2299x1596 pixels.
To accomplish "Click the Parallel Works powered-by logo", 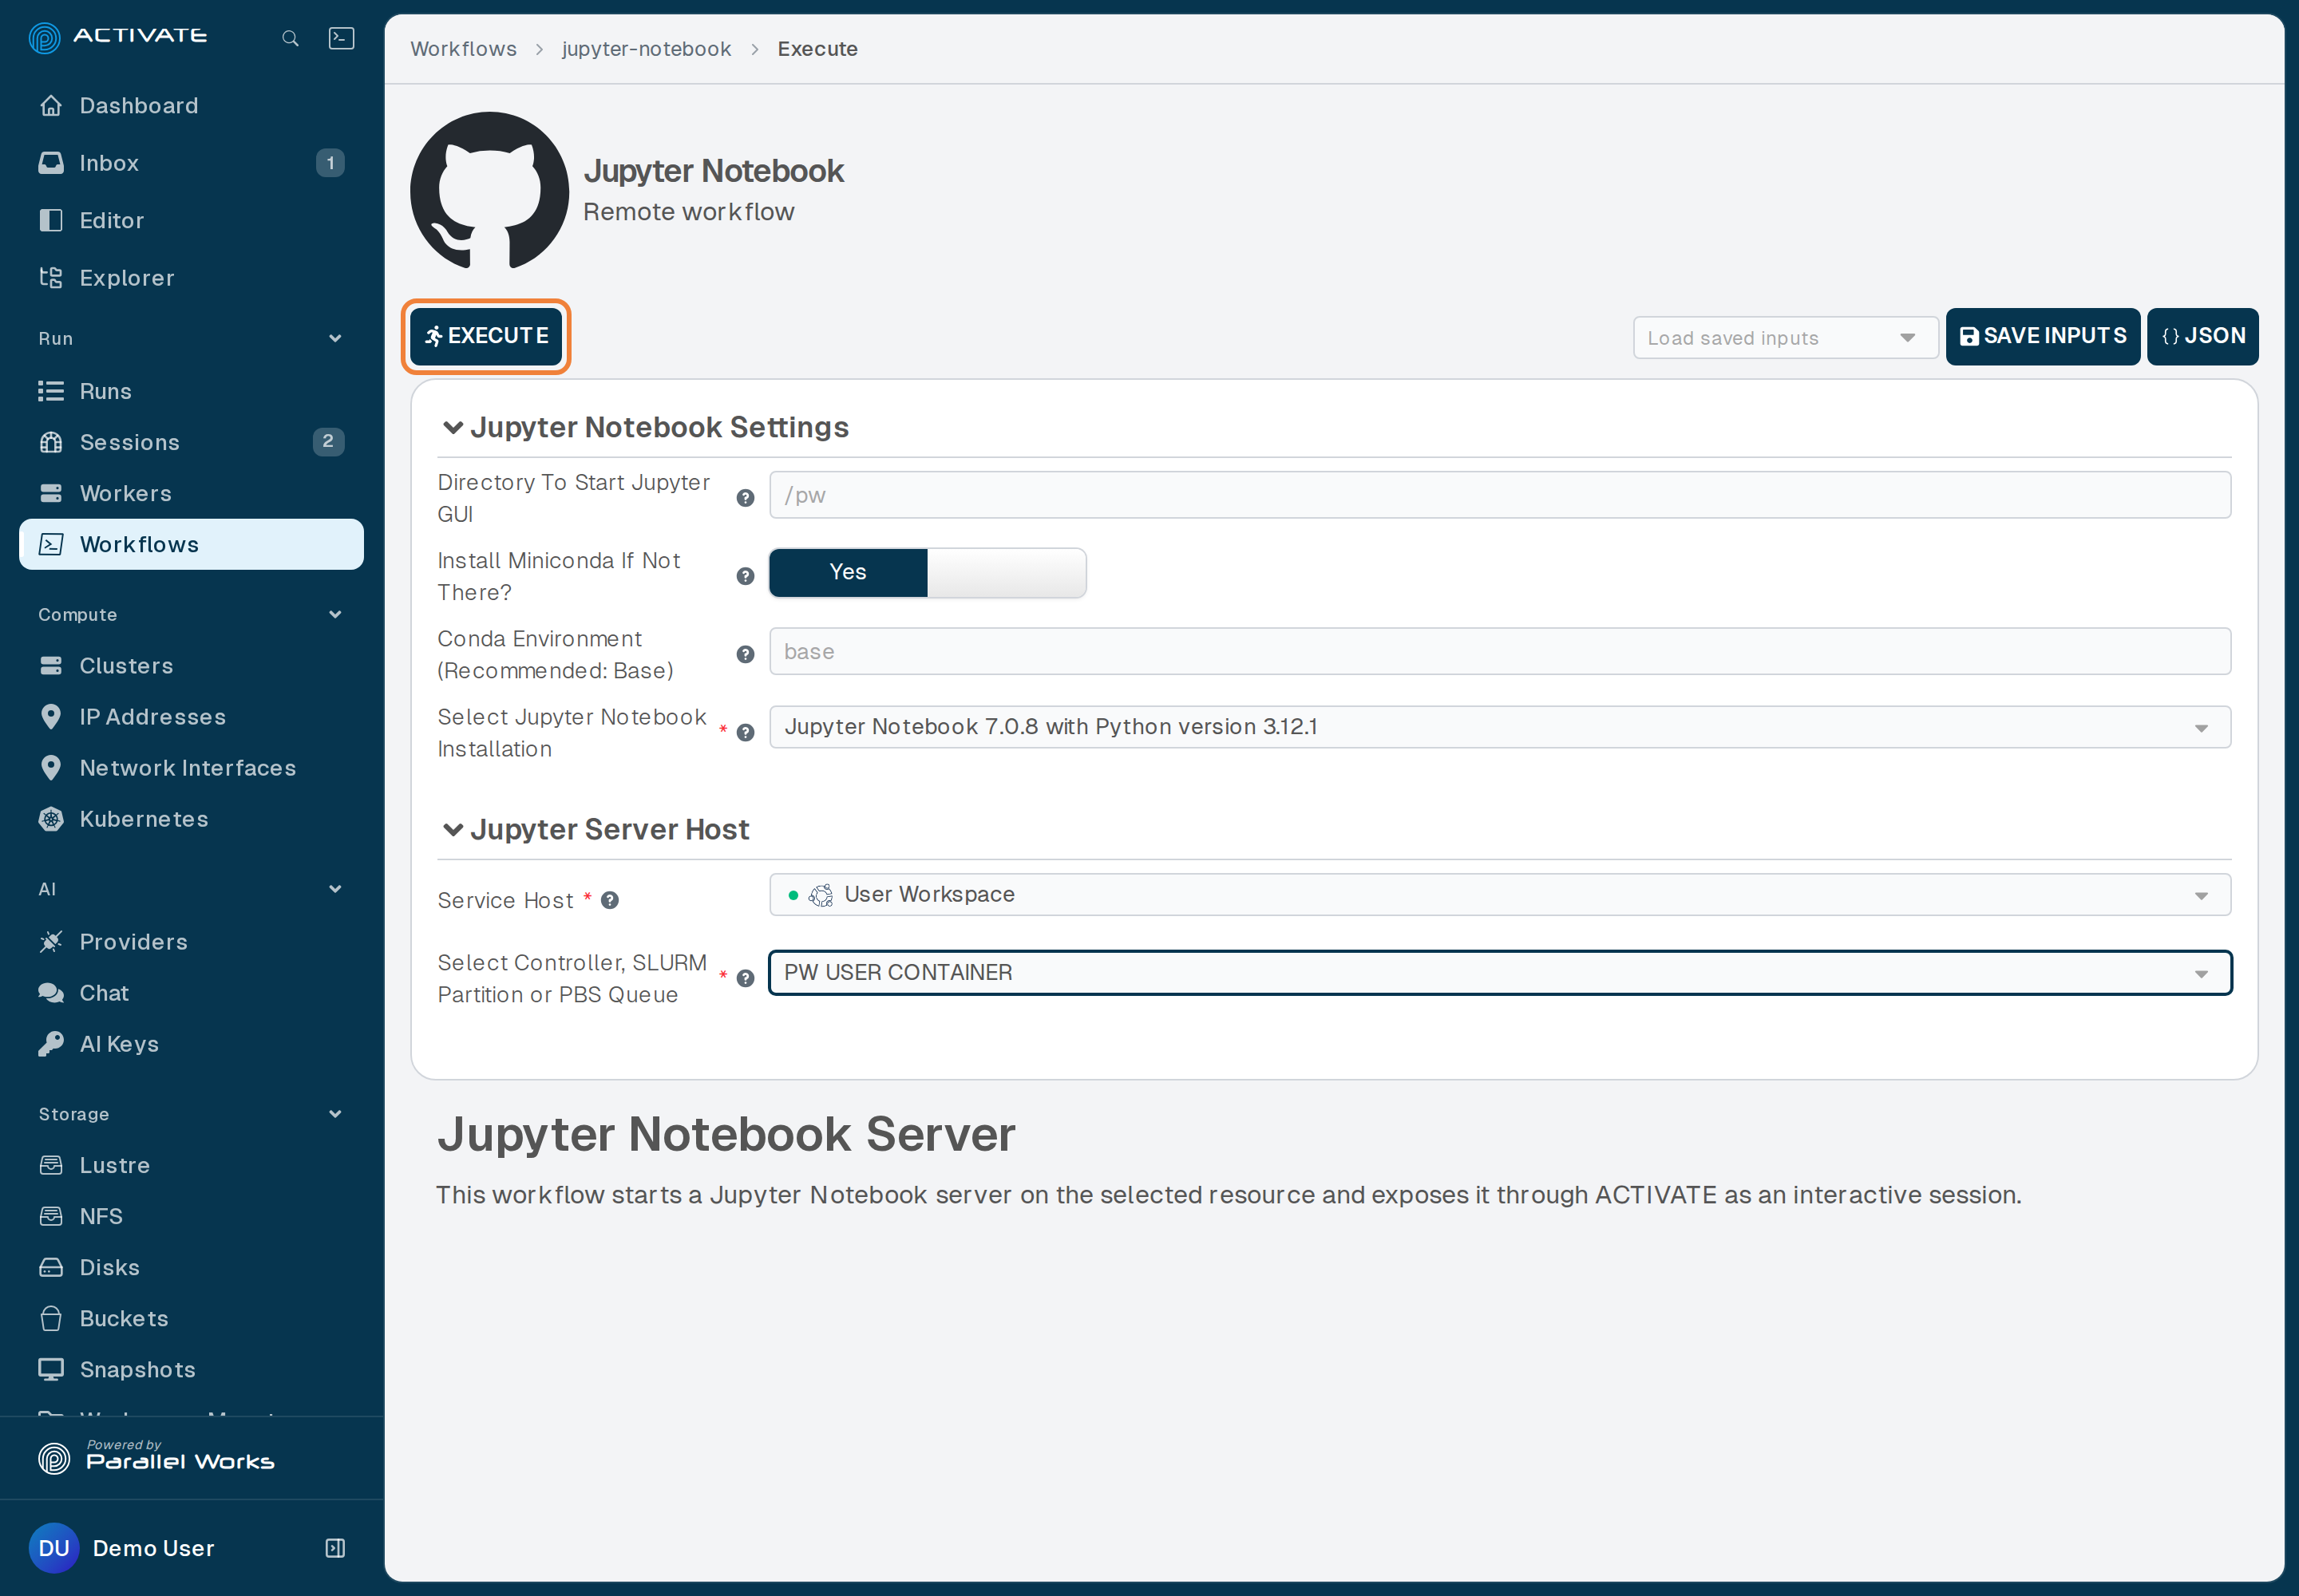I will tap(157, 1458).
